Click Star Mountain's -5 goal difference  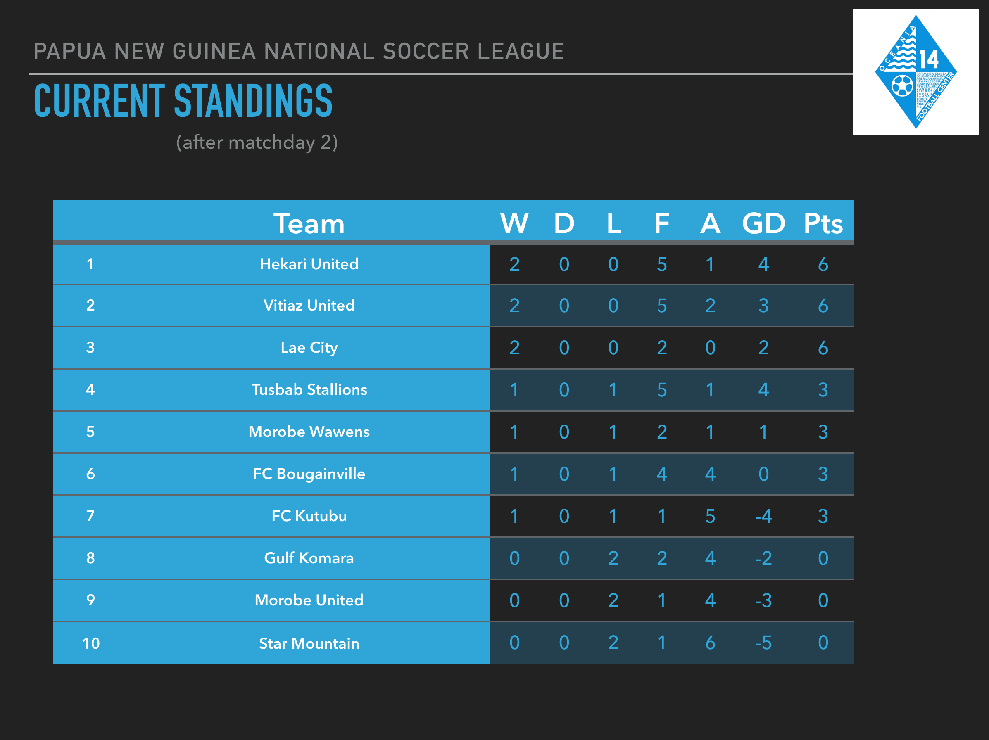[763, 643]
